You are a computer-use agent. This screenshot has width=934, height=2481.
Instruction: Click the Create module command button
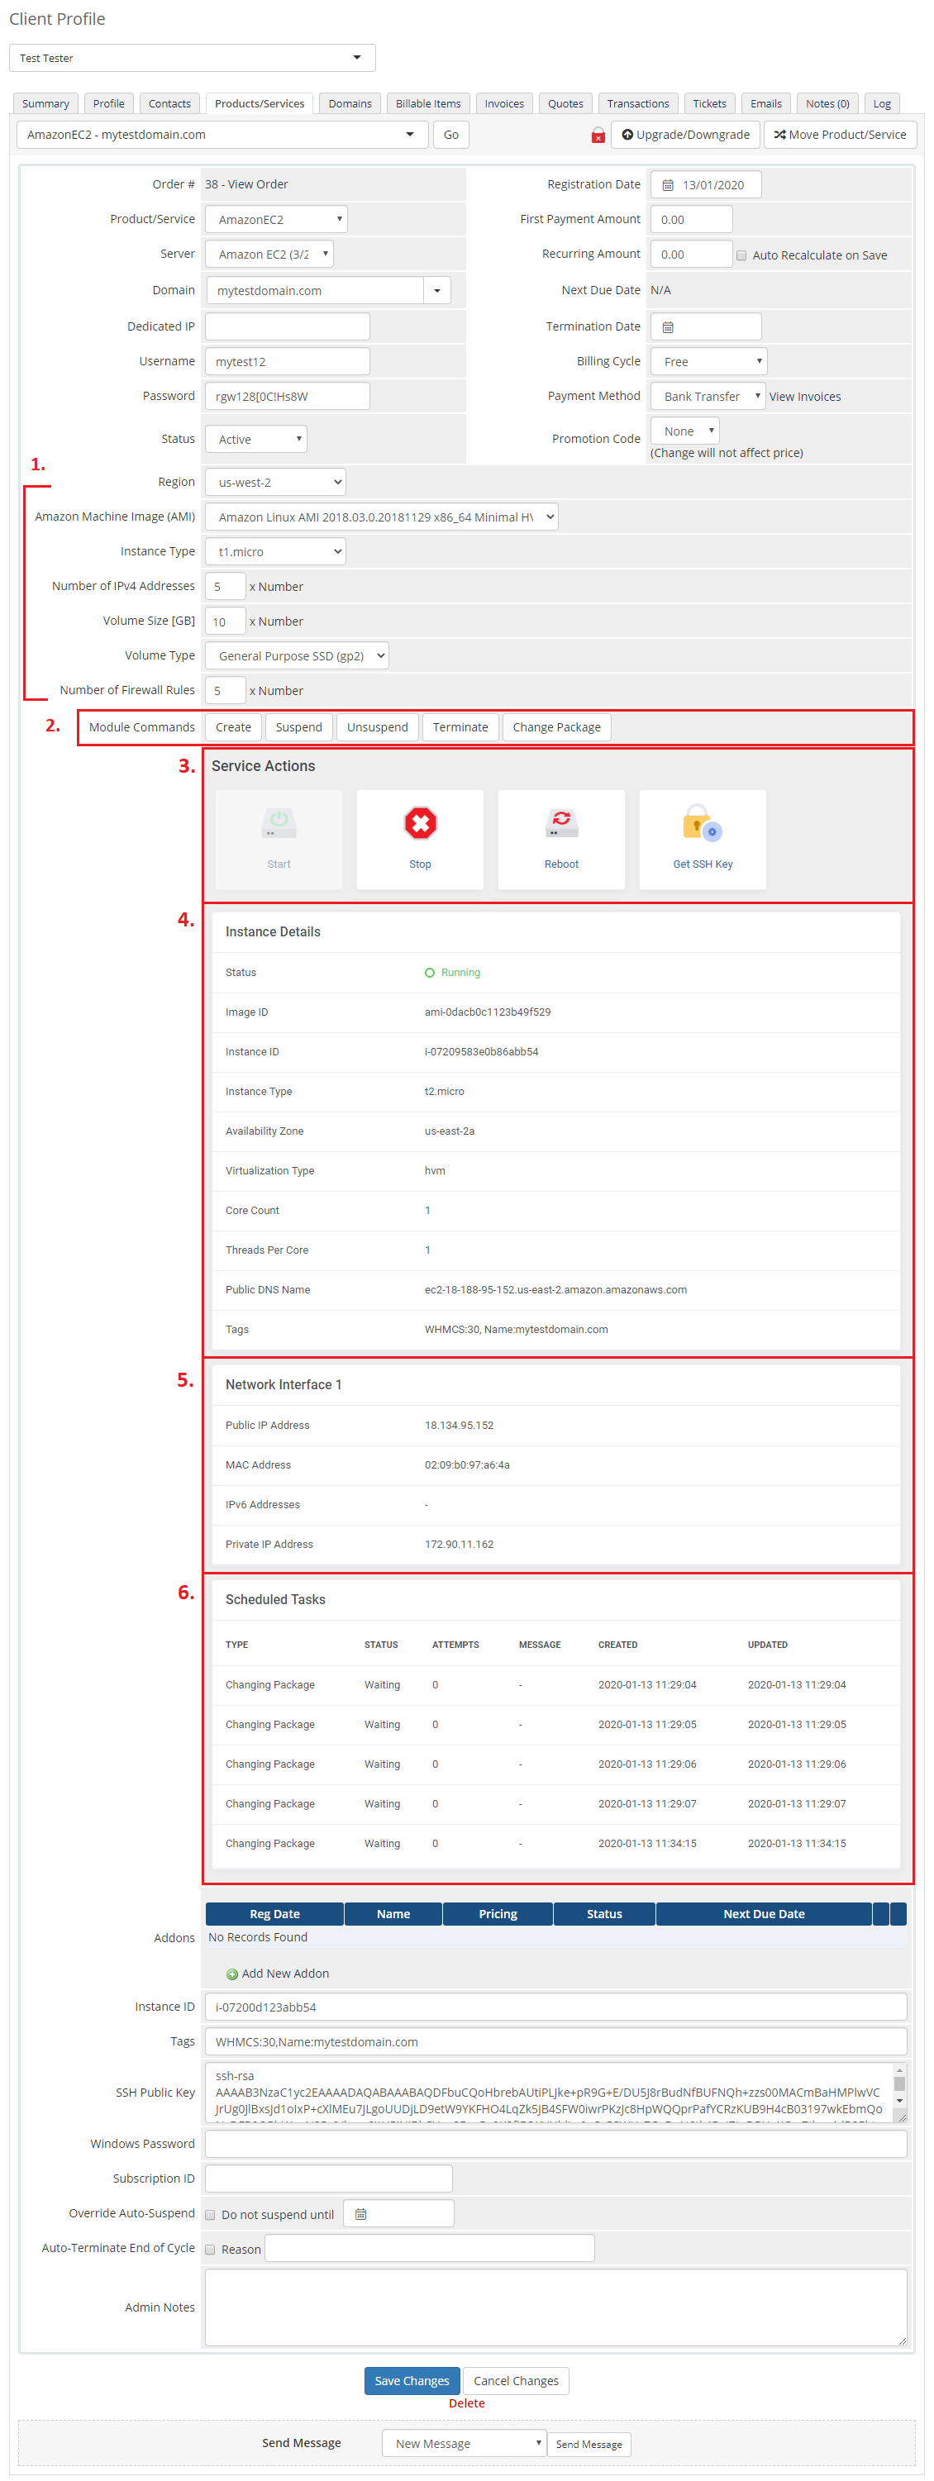pyautogui.click(x=233, y=727)
